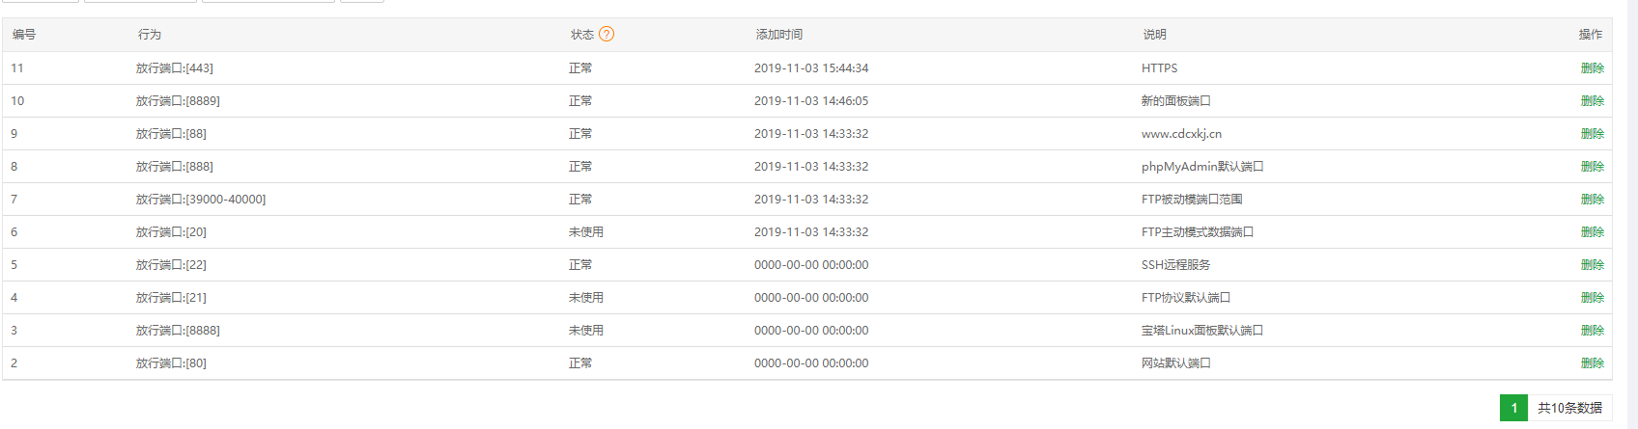
Task: Click the 宝塔Linux面板默认端口 description
Action: (x=1202, y=331)
